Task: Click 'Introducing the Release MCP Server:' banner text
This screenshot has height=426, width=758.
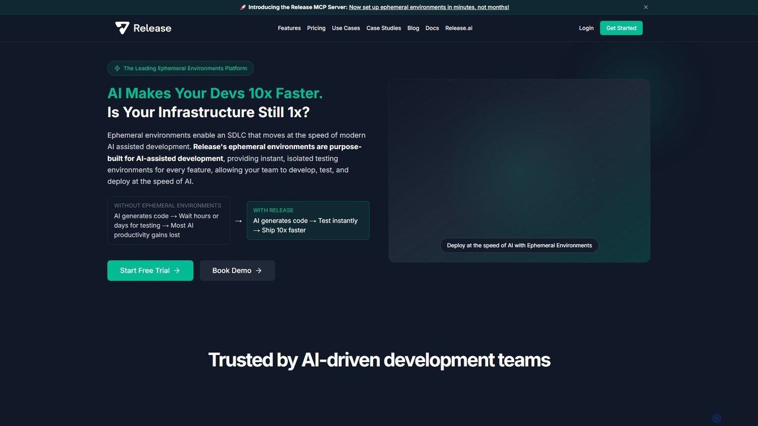Action: pyautogui.click(x=298, y=7)
